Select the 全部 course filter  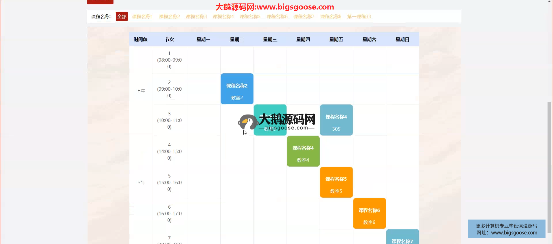click(x=122, y=17)
